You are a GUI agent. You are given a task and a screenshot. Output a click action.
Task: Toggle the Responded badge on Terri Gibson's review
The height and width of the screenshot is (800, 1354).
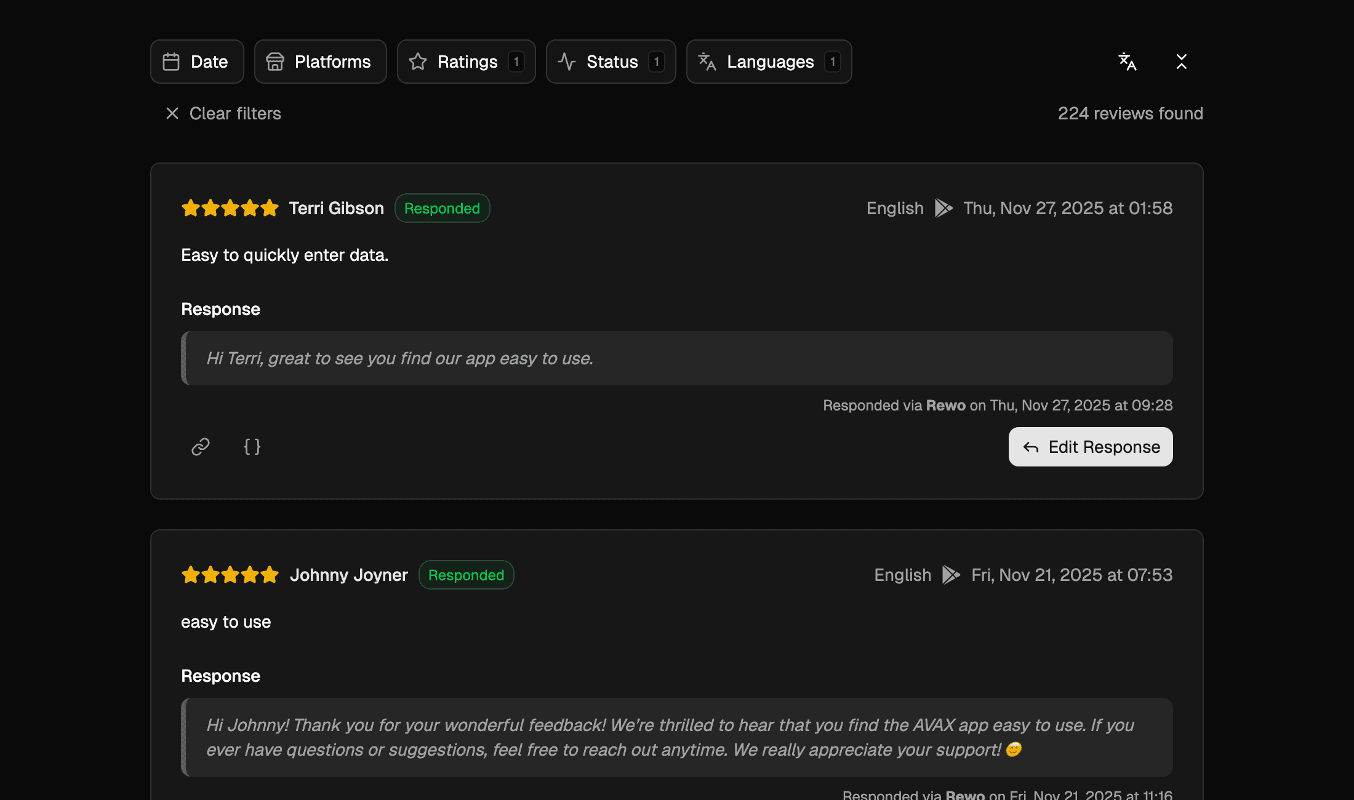pos(442,208)
